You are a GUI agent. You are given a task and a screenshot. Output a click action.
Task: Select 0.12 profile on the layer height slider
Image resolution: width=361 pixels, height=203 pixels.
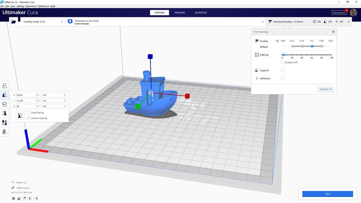[293, 46]
